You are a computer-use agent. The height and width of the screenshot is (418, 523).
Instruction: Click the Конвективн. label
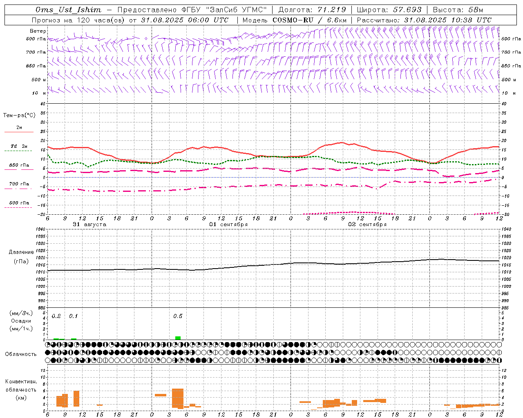click(x=21, y=382)
